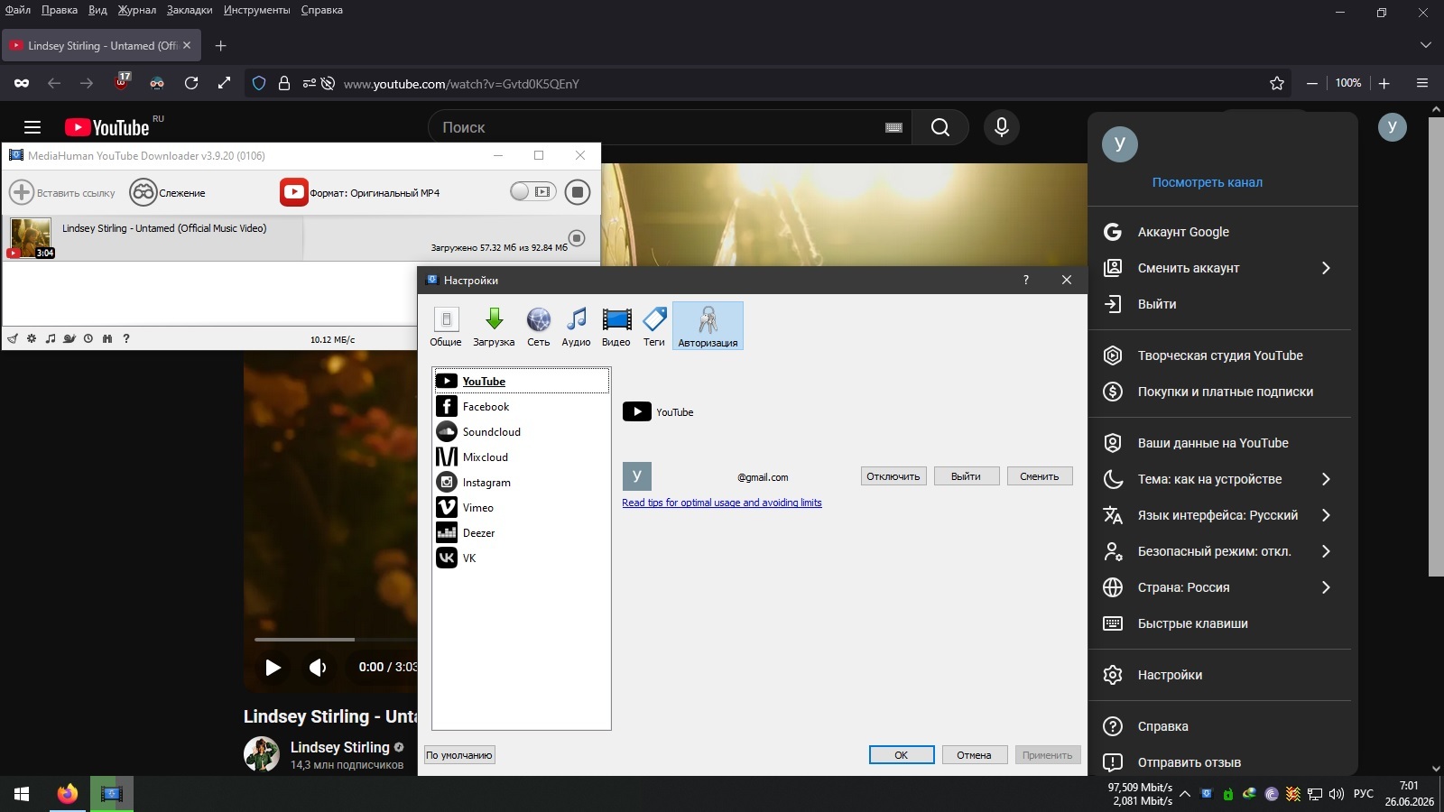The width and height of the screenshot is (1444, 812).
Task: Reset settings with the По умолчанию button
Action: click(x=459, y=755)
